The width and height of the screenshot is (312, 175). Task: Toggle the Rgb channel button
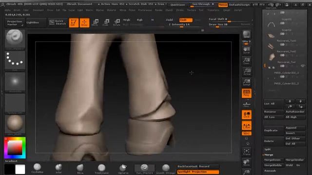[x=140, y=20]
